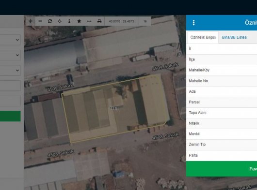The height and width of the screenshot is (190, 257).
Task: Refresh the map with the rotate icon
Action: [50, 21]
